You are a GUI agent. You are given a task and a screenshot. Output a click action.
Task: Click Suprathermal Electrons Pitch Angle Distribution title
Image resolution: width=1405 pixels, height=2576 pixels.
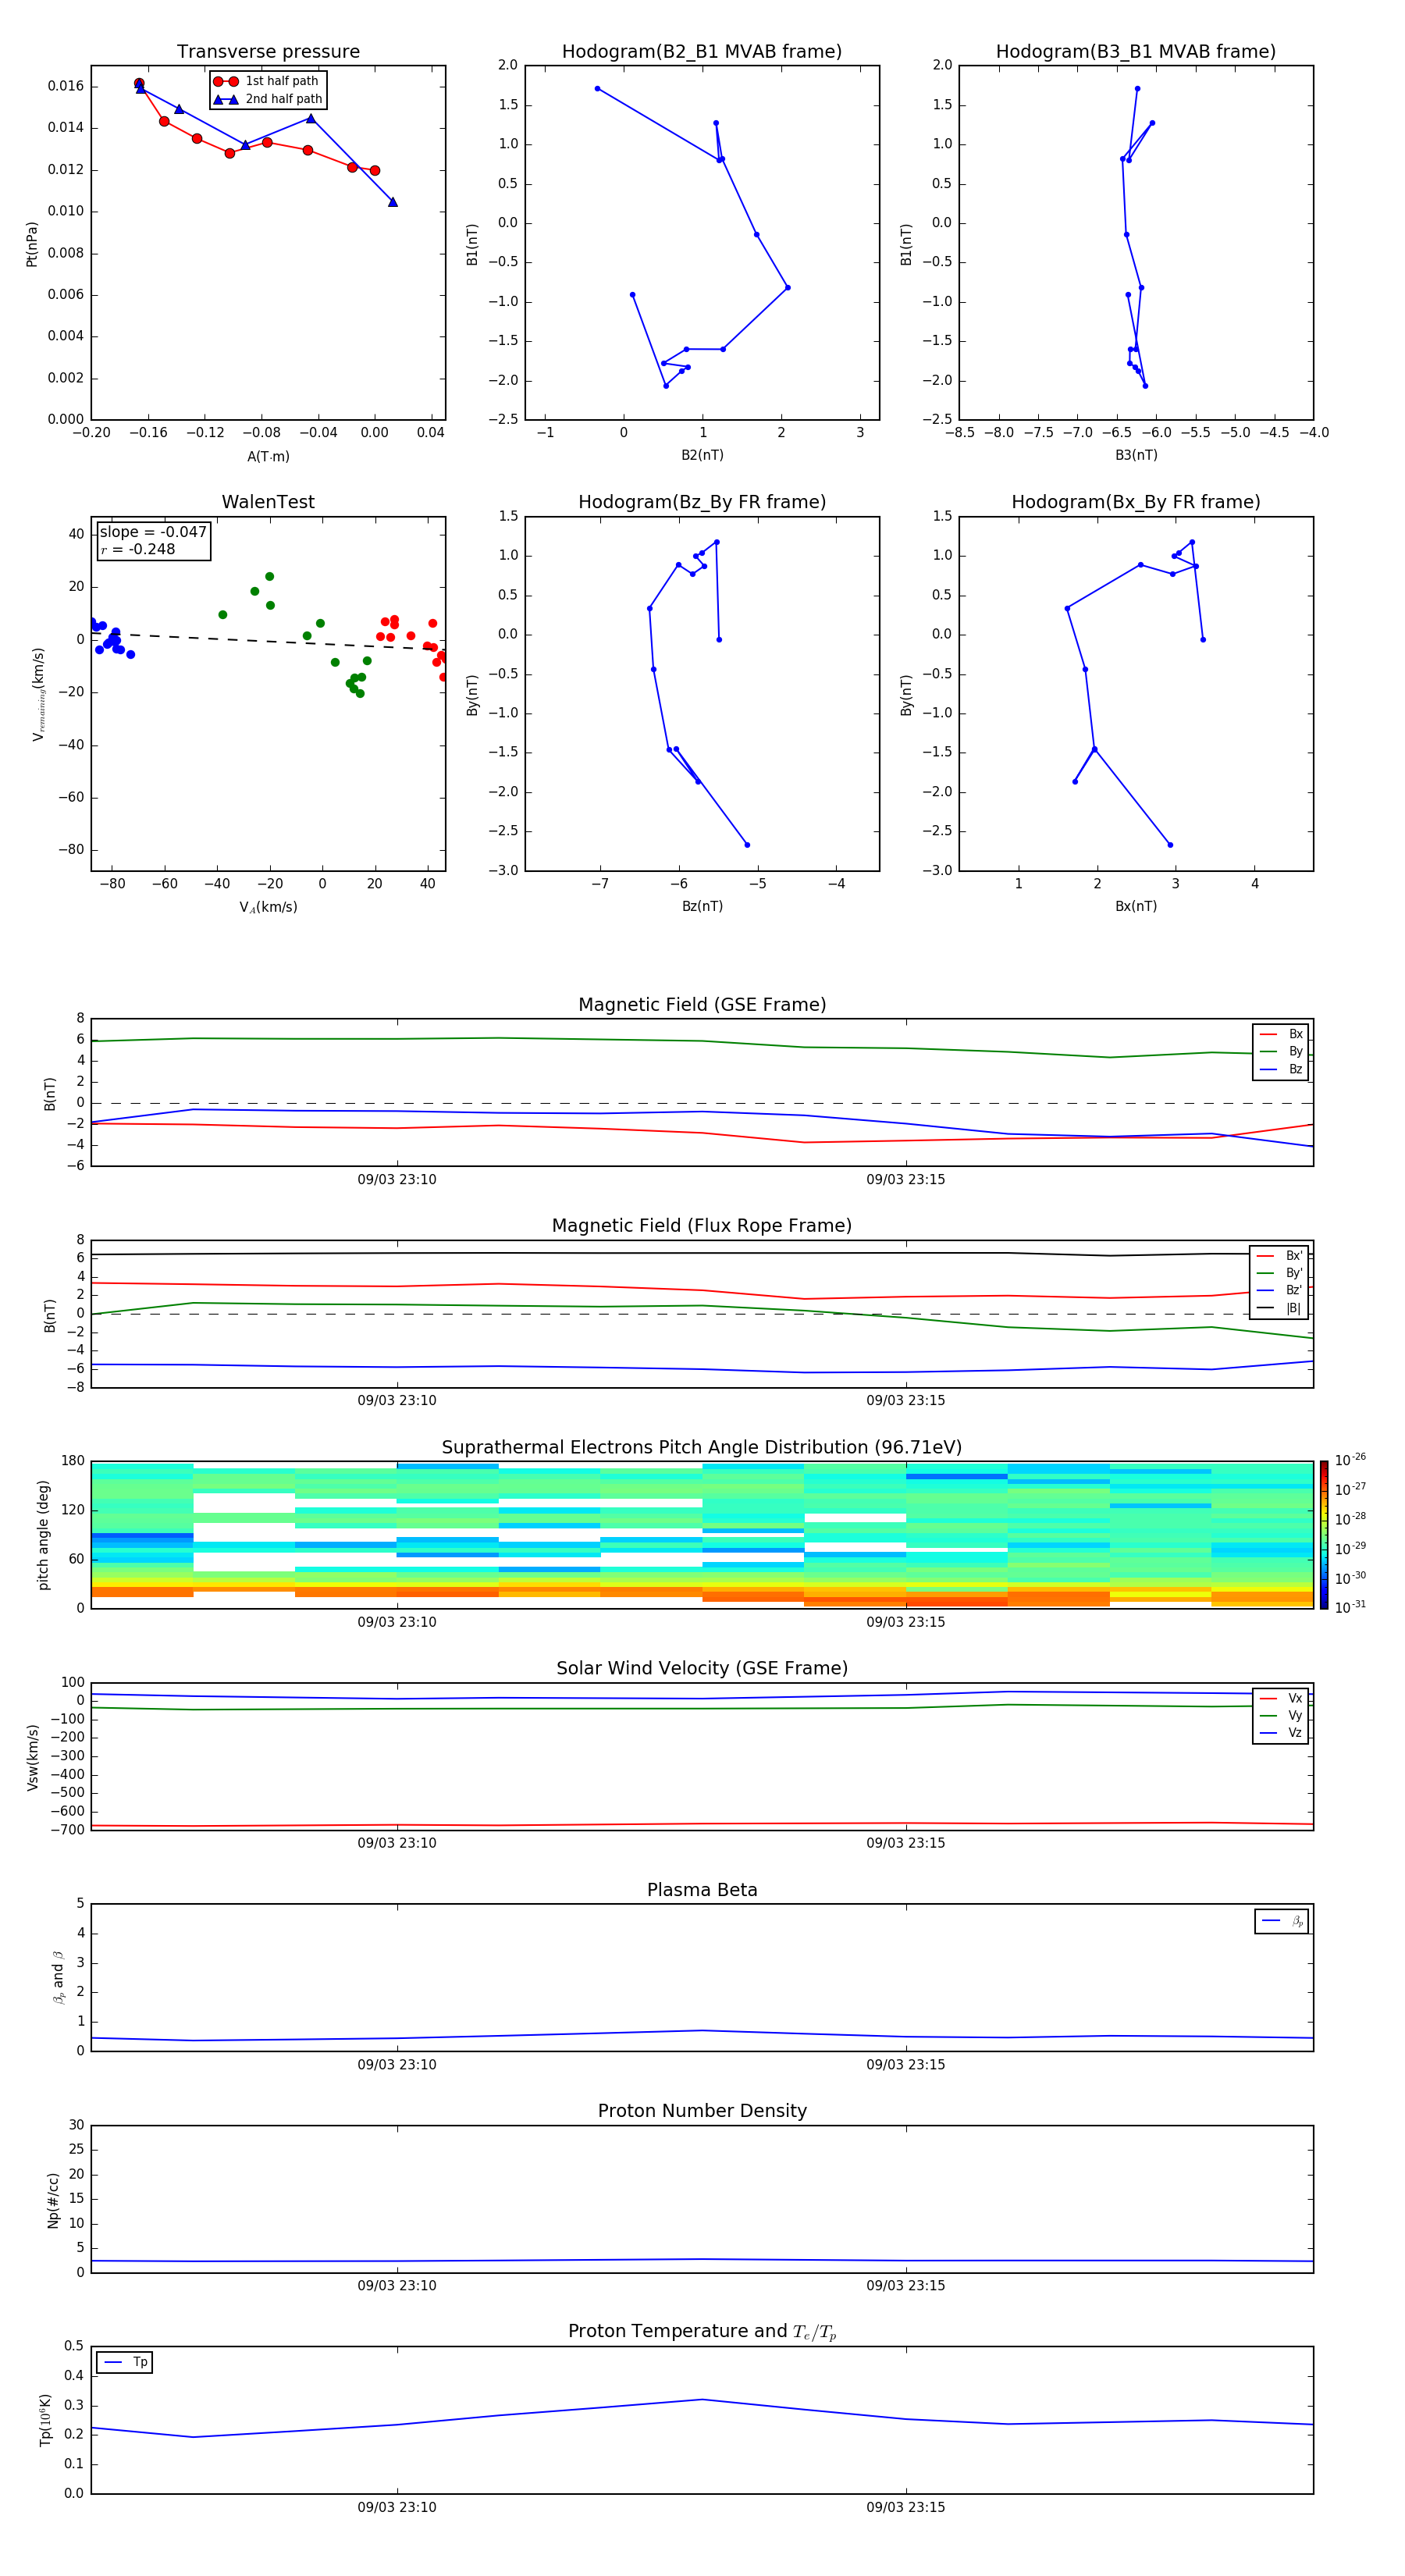(702, 1448)
